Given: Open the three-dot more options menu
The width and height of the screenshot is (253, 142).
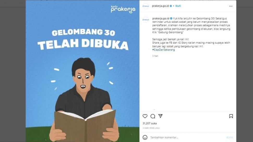Looking at the screenshot, I should coord(231,6).
